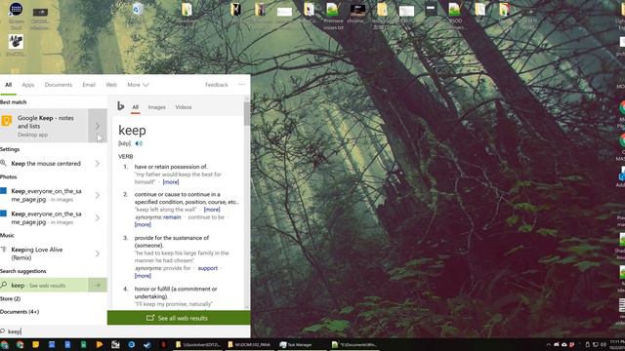The width and height of the screenshot is (625, 351).
Task: Switch to the Web search filter
Action: click(x=111, y=85)
